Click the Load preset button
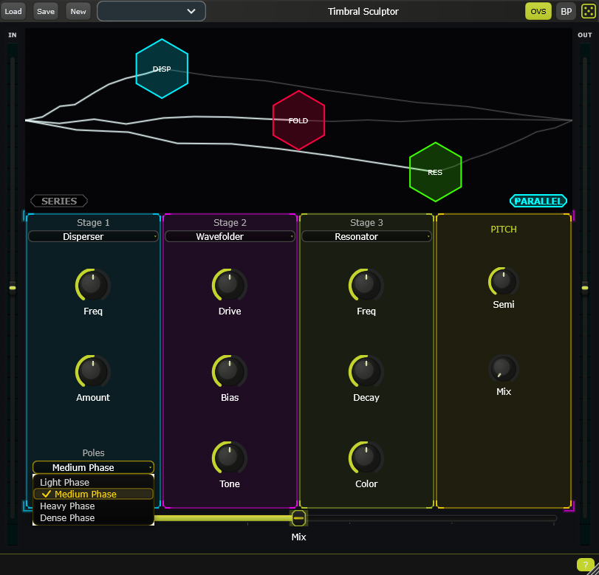599x575 pixels. coord(13,11)
